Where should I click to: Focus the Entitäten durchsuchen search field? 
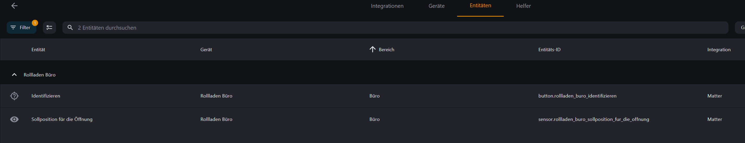(395, 28)
